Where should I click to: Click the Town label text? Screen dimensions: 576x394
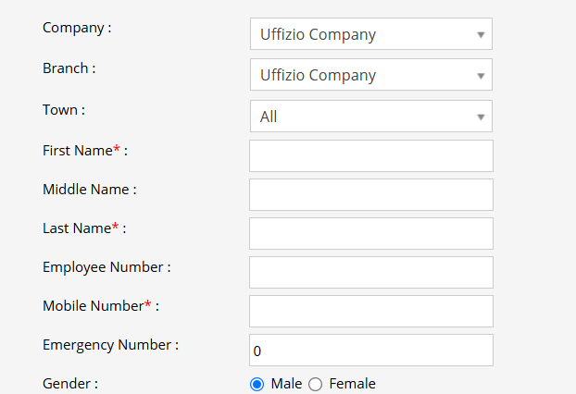tap(63, 109)
